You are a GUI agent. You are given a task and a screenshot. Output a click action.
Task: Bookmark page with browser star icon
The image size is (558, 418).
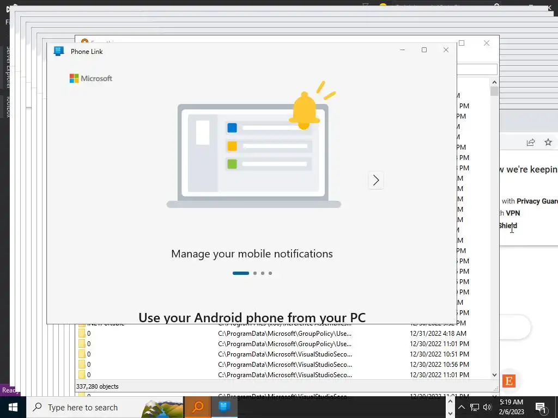[548, 142]
